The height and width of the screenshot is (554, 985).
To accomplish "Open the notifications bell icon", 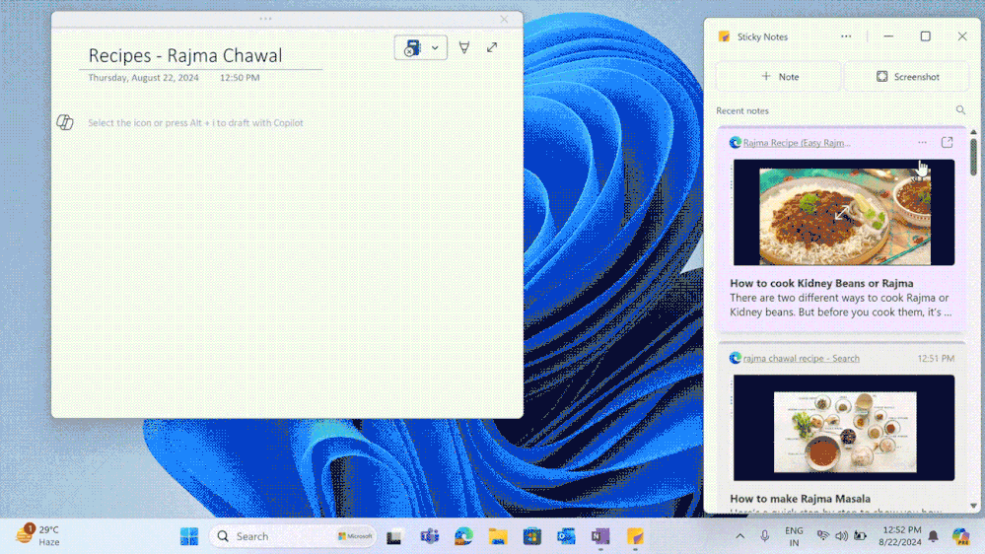I will pyautogui.click(x=934, y=536).
